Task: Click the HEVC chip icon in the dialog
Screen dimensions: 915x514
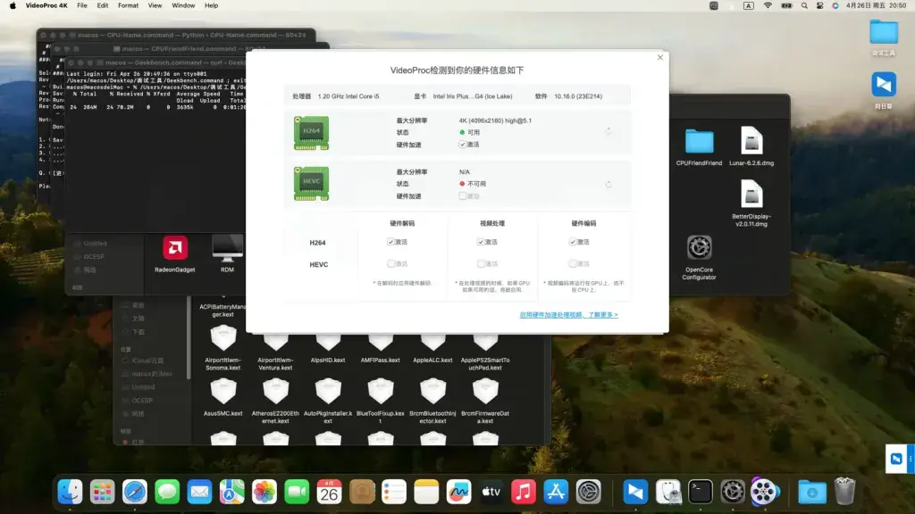Action: point(311,184)
